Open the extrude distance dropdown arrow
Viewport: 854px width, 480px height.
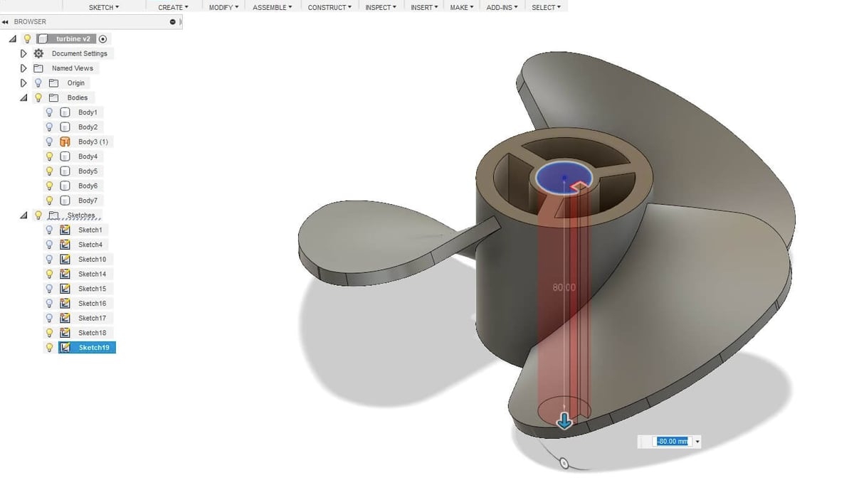[x=697, y=442]
